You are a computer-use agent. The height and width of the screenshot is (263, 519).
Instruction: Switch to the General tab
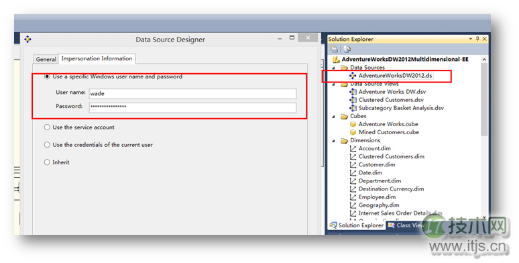[x=46, y=59]
